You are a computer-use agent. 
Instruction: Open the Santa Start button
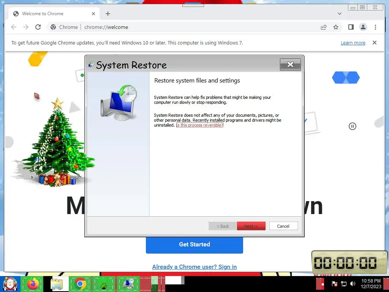(x=10, y=284)
